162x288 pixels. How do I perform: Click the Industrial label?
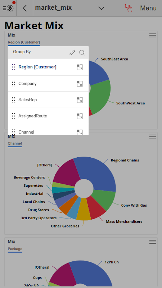click(x=35, y=194)
